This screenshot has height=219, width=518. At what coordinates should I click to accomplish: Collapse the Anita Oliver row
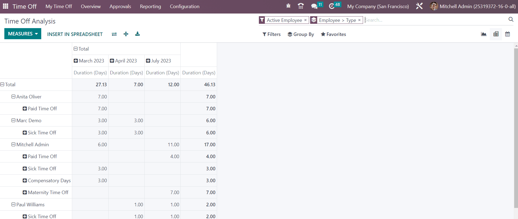tap(13, 97)
